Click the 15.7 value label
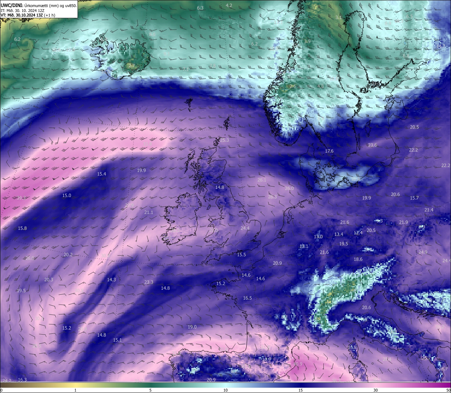This screenshot has height=393, width=451. point(414,198)
